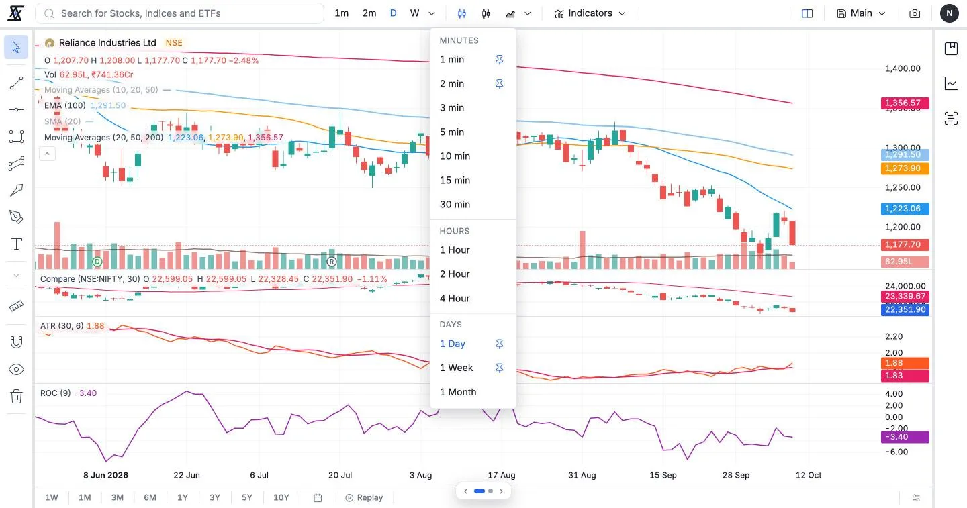
Task: Select the cursor pointer tool
Action: click(x=16, y=47)
